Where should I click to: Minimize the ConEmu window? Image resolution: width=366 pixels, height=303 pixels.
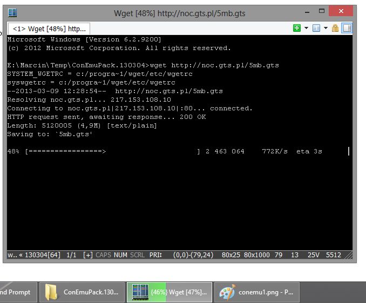coord(307,12)
